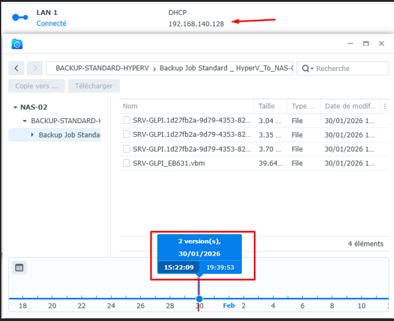Sort by Date de modif column header

[x=350, y=106]
